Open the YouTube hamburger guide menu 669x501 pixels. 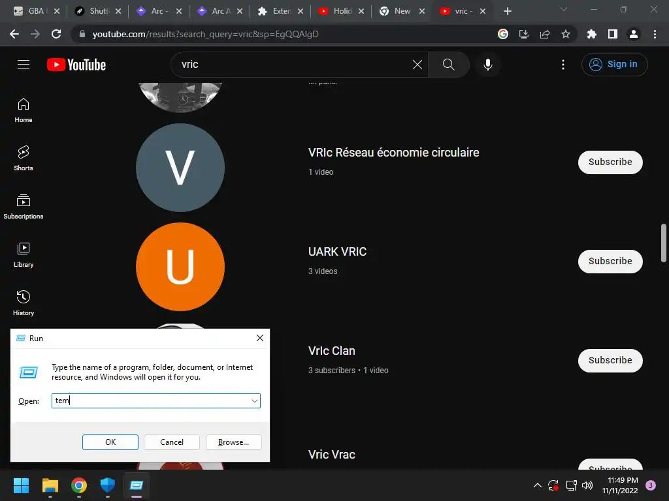24,65
